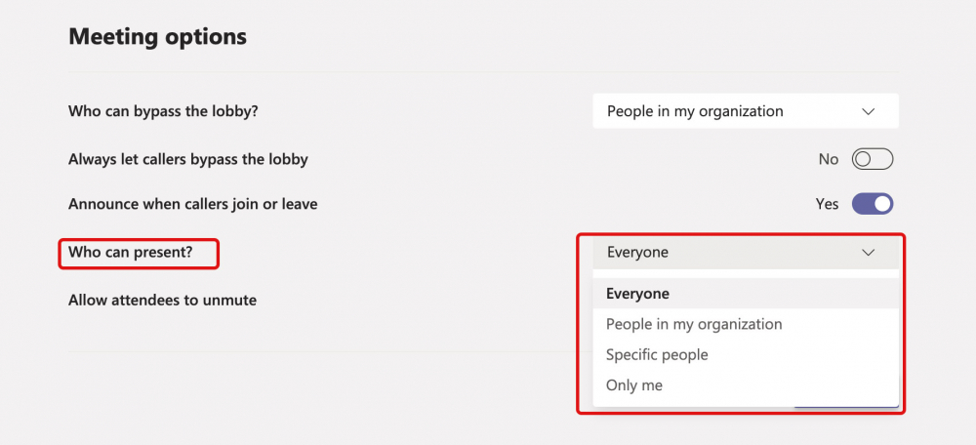Click the chevron arrow beside the selected 'Everyone' value
This screenshot has height=445, width=976.
coord(869,252)
